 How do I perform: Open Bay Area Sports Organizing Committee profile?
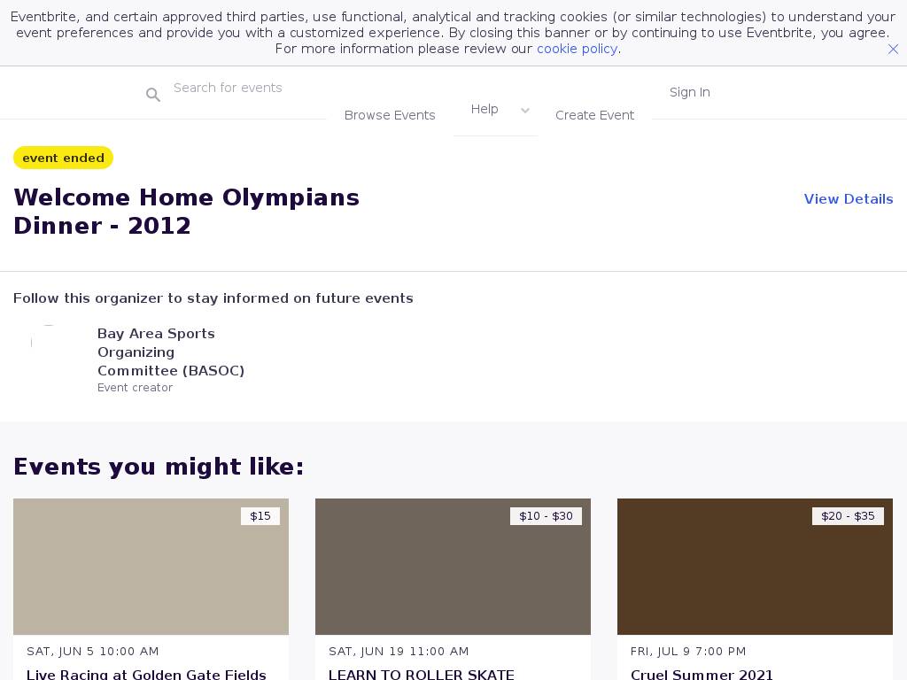pyautogui.click(x=170, y=352)
